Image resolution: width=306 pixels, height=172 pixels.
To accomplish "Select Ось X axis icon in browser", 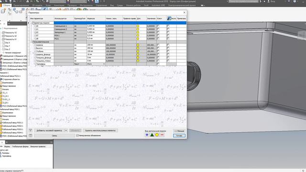I will (3, 43).
